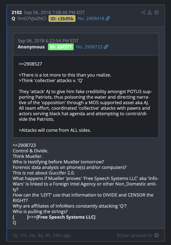This screenshot has height=245, width=171.
Task: Select the yellow ID: c3b95b badge
Action: [x=62, y=19]
